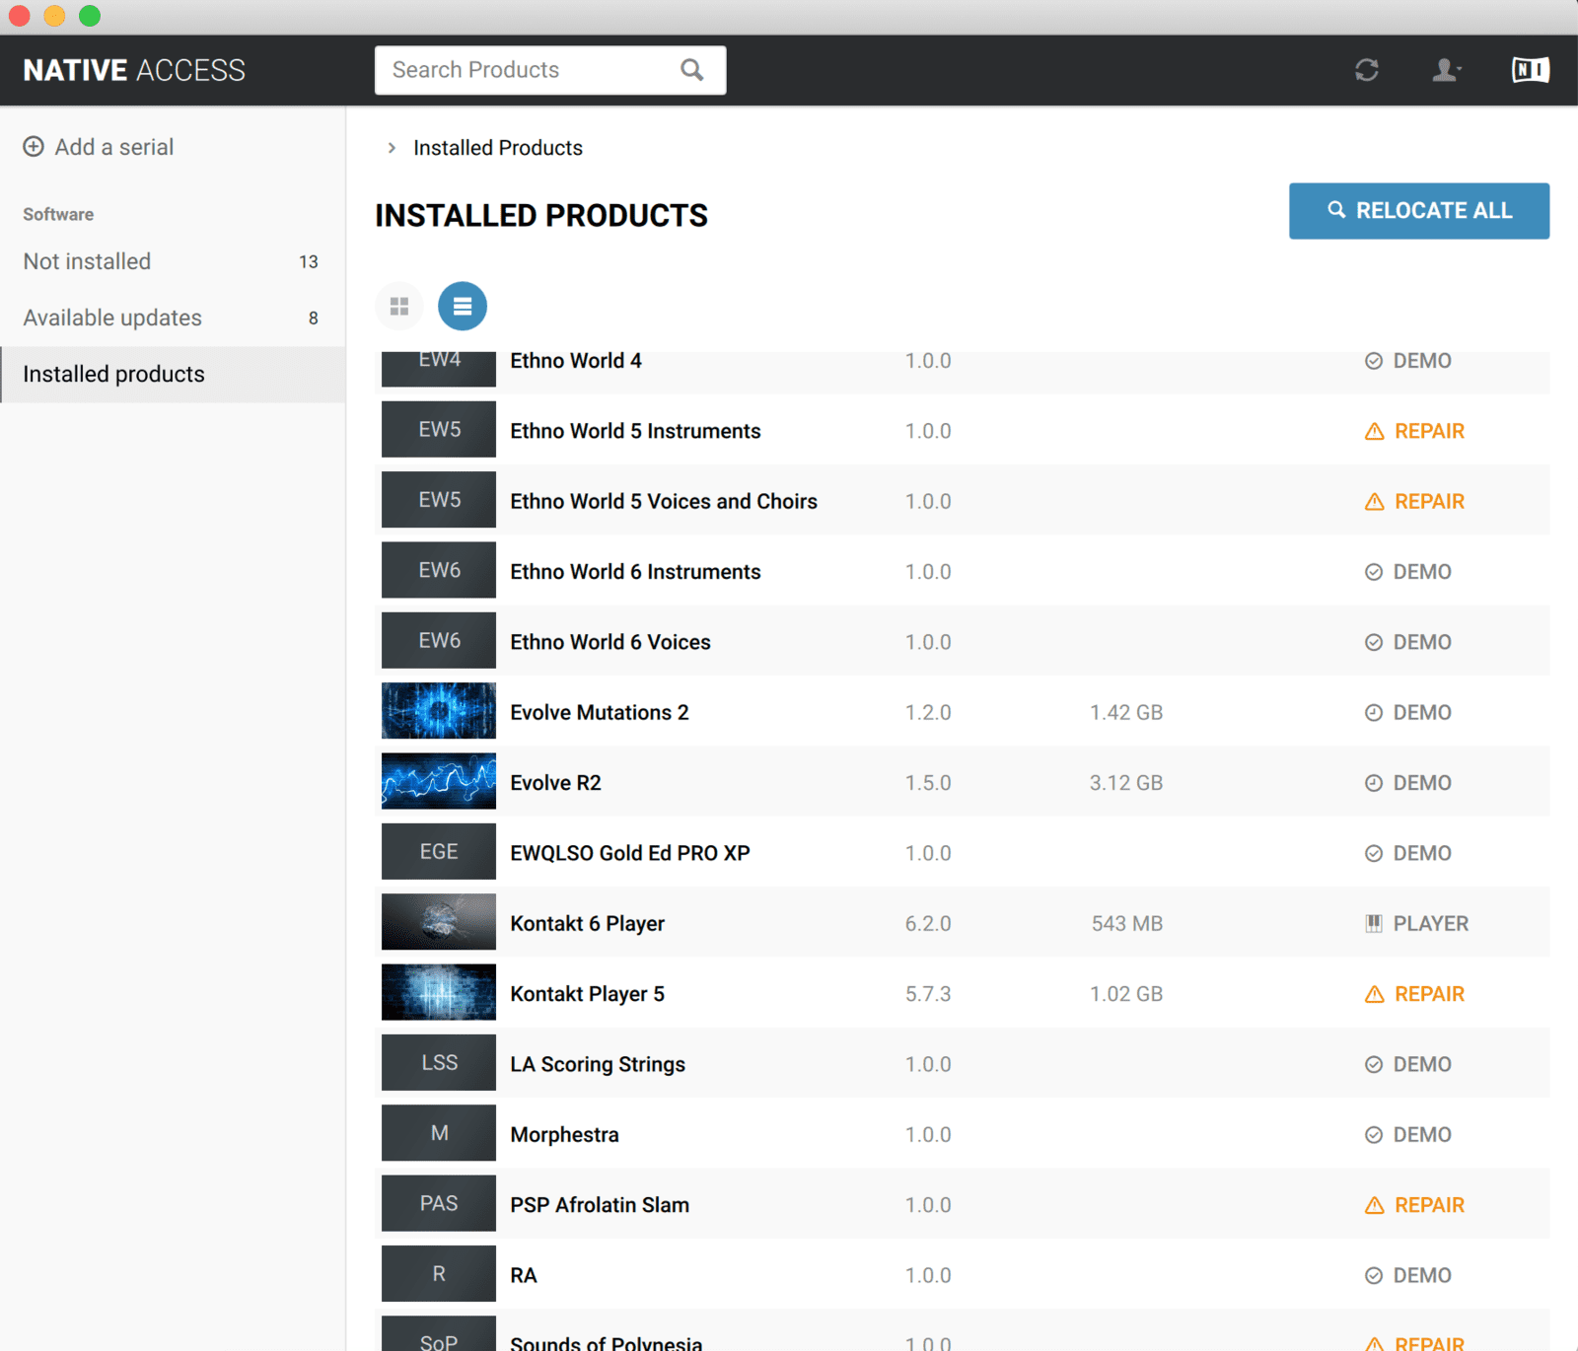Select the Ethno World 6 Voices name
This screenshot has width=1578, height=1351.
tap(610, 642)
